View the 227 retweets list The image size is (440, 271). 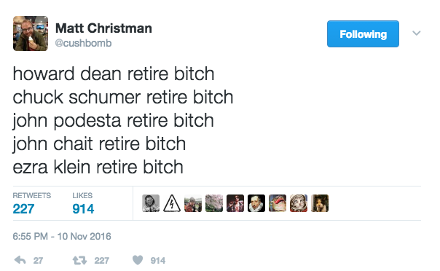(x=32, y=203)
